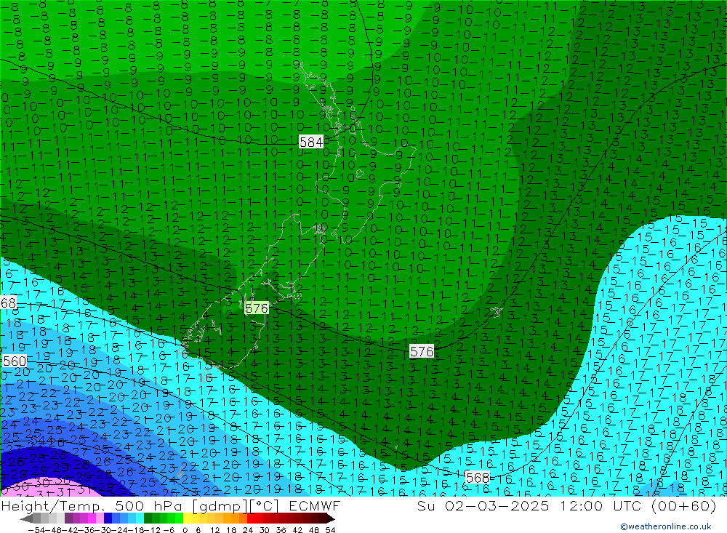Pick the cyan swatch in the colour legend

tap(140, 518)
